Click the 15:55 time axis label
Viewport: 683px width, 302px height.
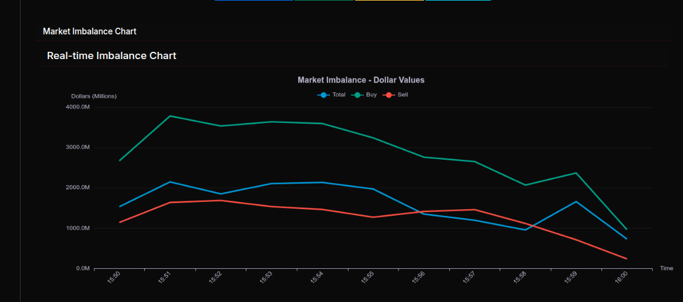[x=367, y=277]
